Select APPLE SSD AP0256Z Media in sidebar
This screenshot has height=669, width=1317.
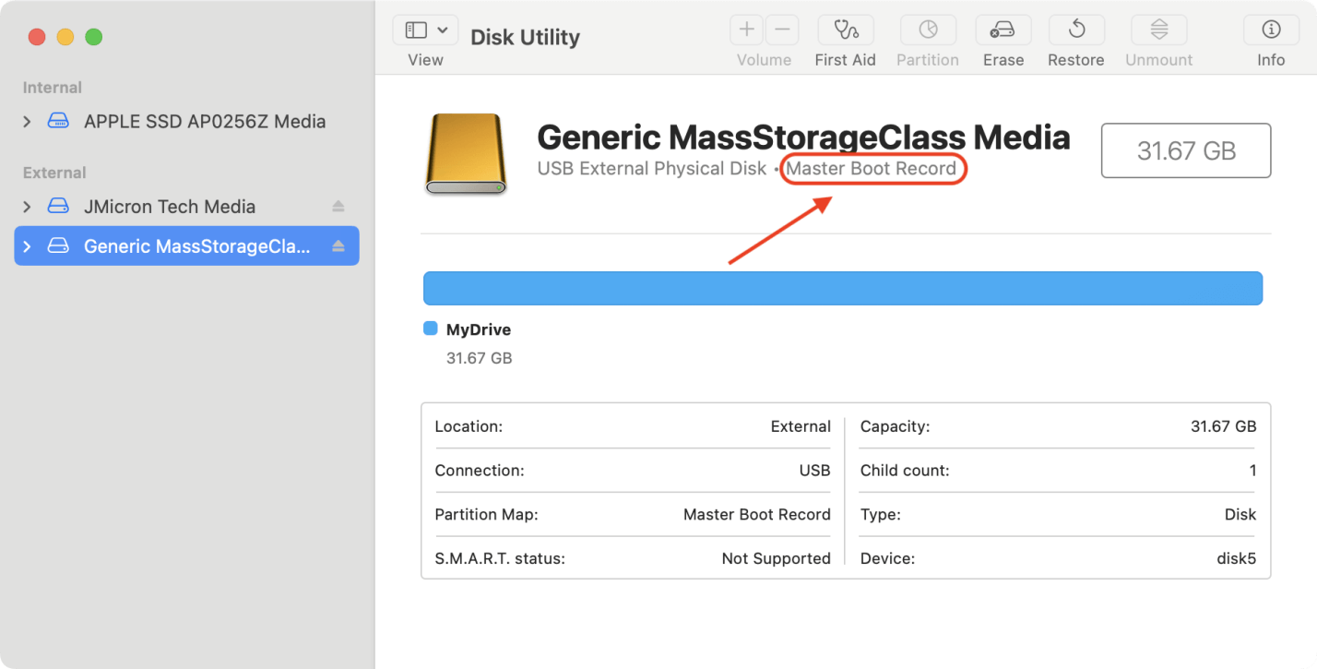point(204,122)
